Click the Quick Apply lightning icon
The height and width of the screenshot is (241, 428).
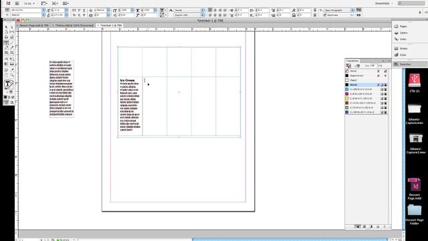coord(420,12)
